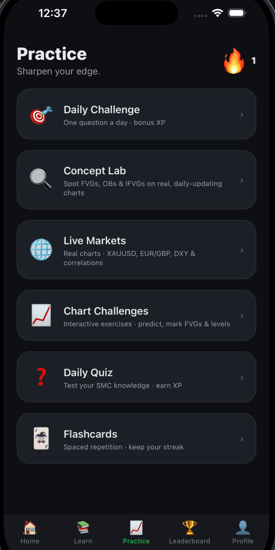
Task: Tap the streak count number 1
Action: click(254, 61)
